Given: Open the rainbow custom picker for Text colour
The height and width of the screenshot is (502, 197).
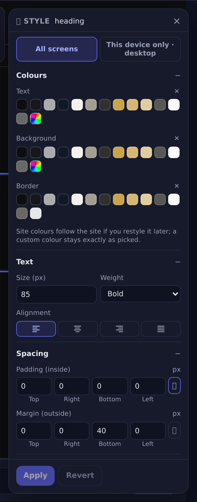Looking at the screenshot, I should [36, 119].
